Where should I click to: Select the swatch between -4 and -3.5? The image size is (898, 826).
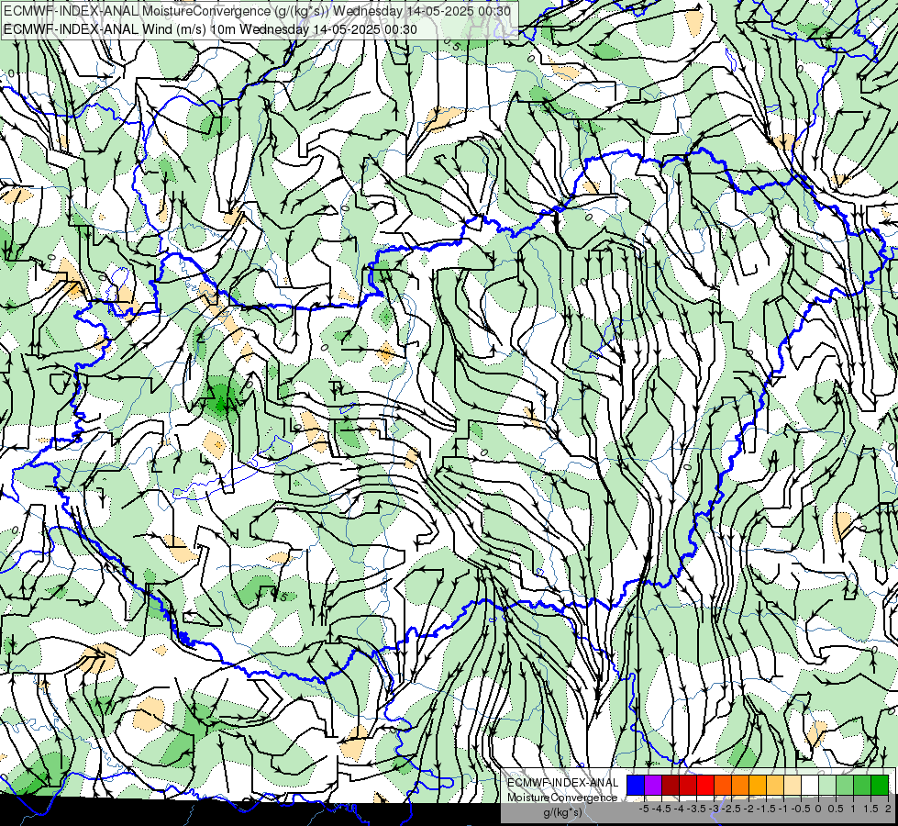click(688, 785)
